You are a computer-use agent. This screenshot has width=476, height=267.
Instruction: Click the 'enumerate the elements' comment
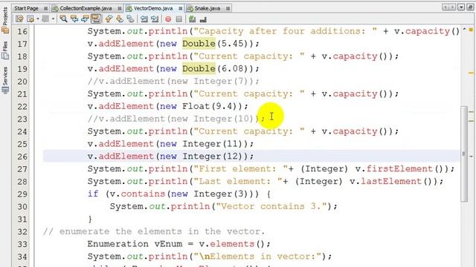point(154,231)
